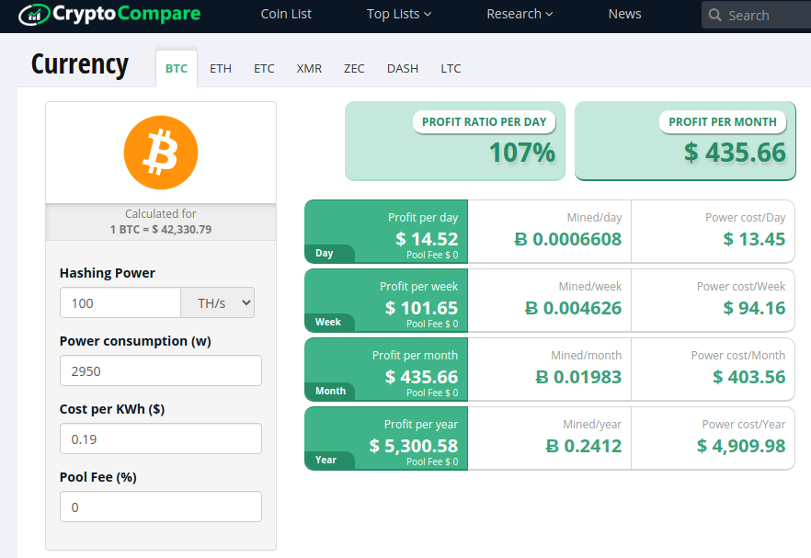
Task: Select the Week period label
Action: [x=329, y=322]
